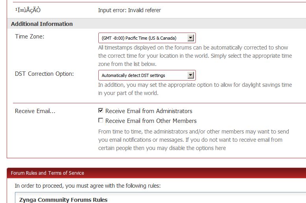Click the Receive Email... field label

pos(35,111)
